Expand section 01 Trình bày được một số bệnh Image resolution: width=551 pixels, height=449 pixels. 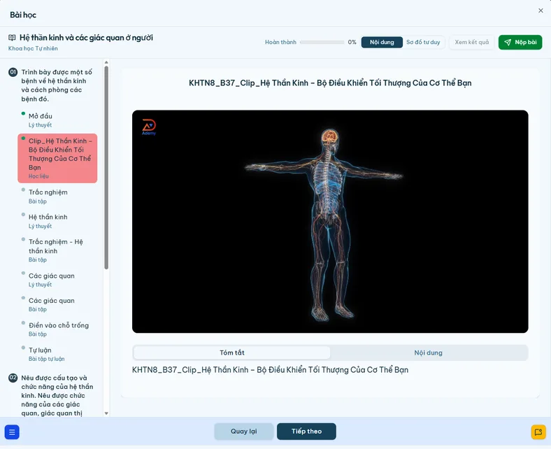click(x=57, y=85)
